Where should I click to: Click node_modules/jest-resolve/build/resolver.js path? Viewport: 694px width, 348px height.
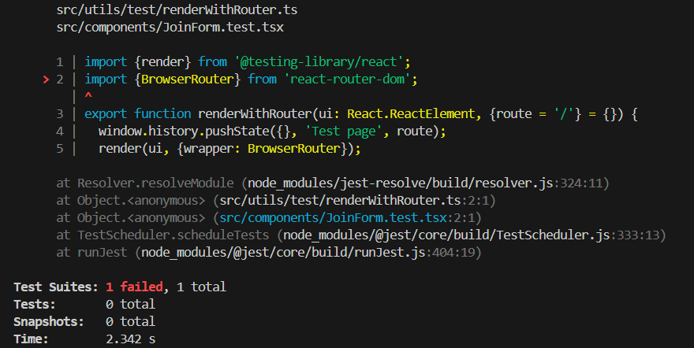(x=401, y=183)
